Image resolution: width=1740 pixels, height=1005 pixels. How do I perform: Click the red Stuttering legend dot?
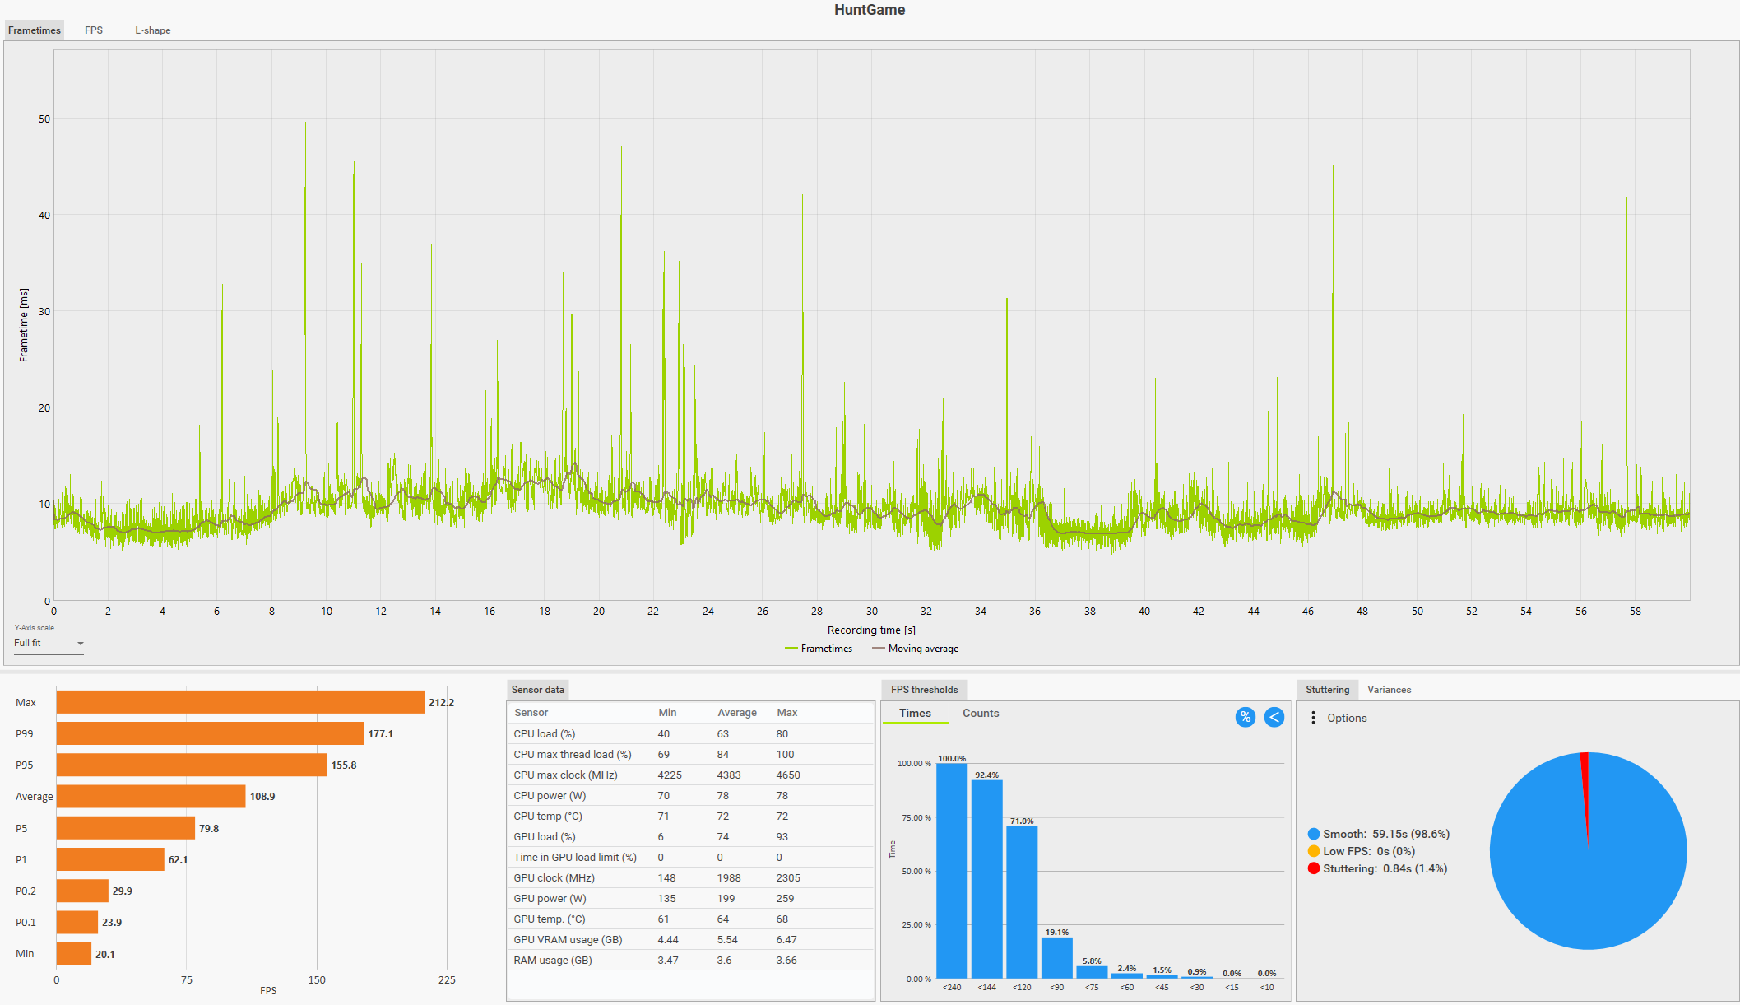[x=1314, y=868]
